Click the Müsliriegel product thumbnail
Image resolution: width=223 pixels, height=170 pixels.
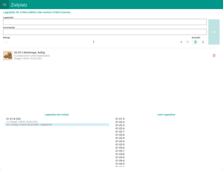[x=8, y=56]
